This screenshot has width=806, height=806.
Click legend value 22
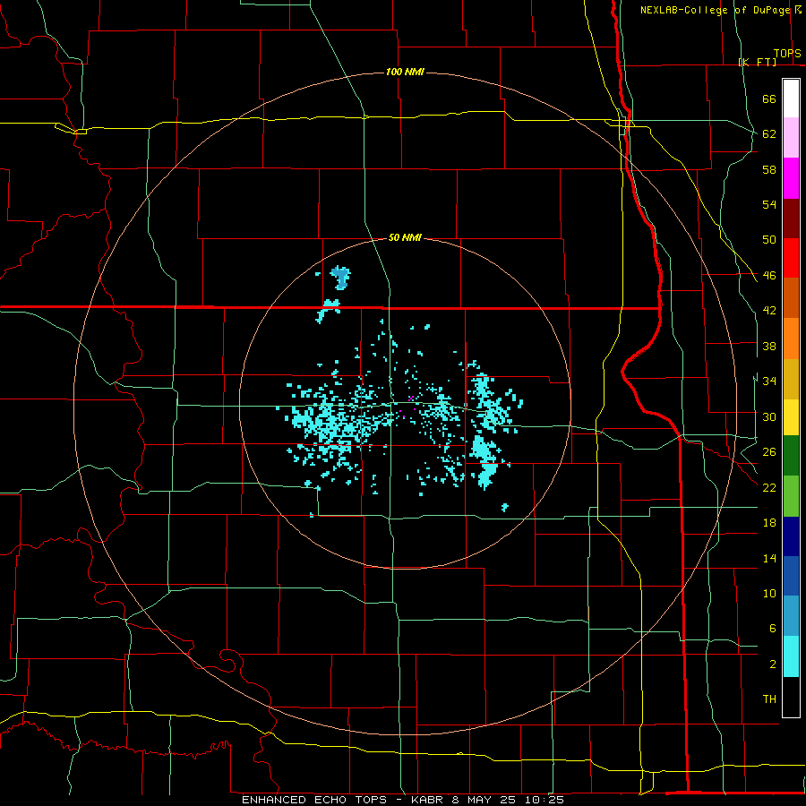769,487
